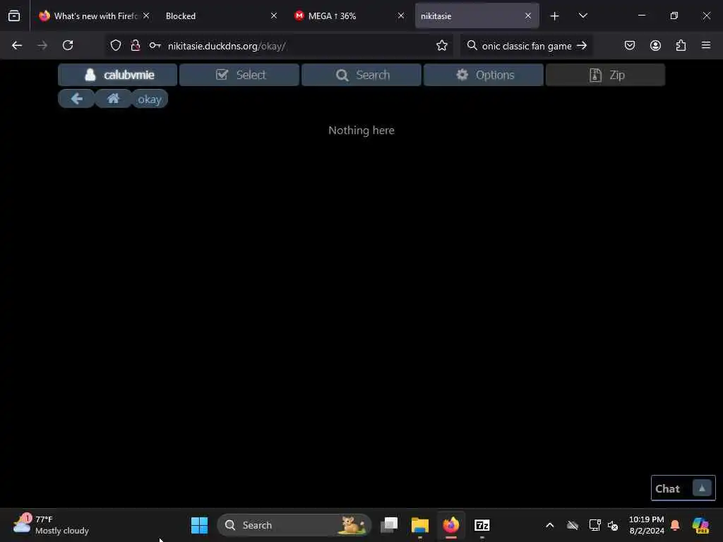Click the Firefox taskbar icon
This screenshot has width=723, height=542.
(451, 525)
